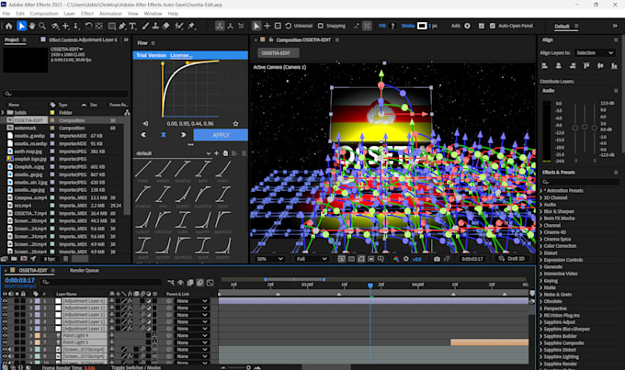Toggle the Snapping checkbox
Viewport: 625px width, 370px height.
tap(321, 26)
